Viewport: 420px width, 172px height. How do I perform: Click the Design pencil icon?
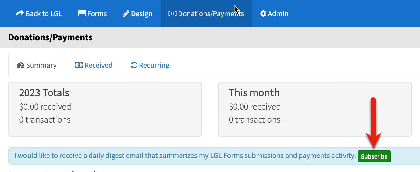(126, 14)
